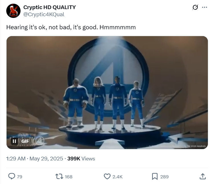Click the Grok slashed-circle icon
The height and width of the screenshot is (184, 213).
point(195,7)
